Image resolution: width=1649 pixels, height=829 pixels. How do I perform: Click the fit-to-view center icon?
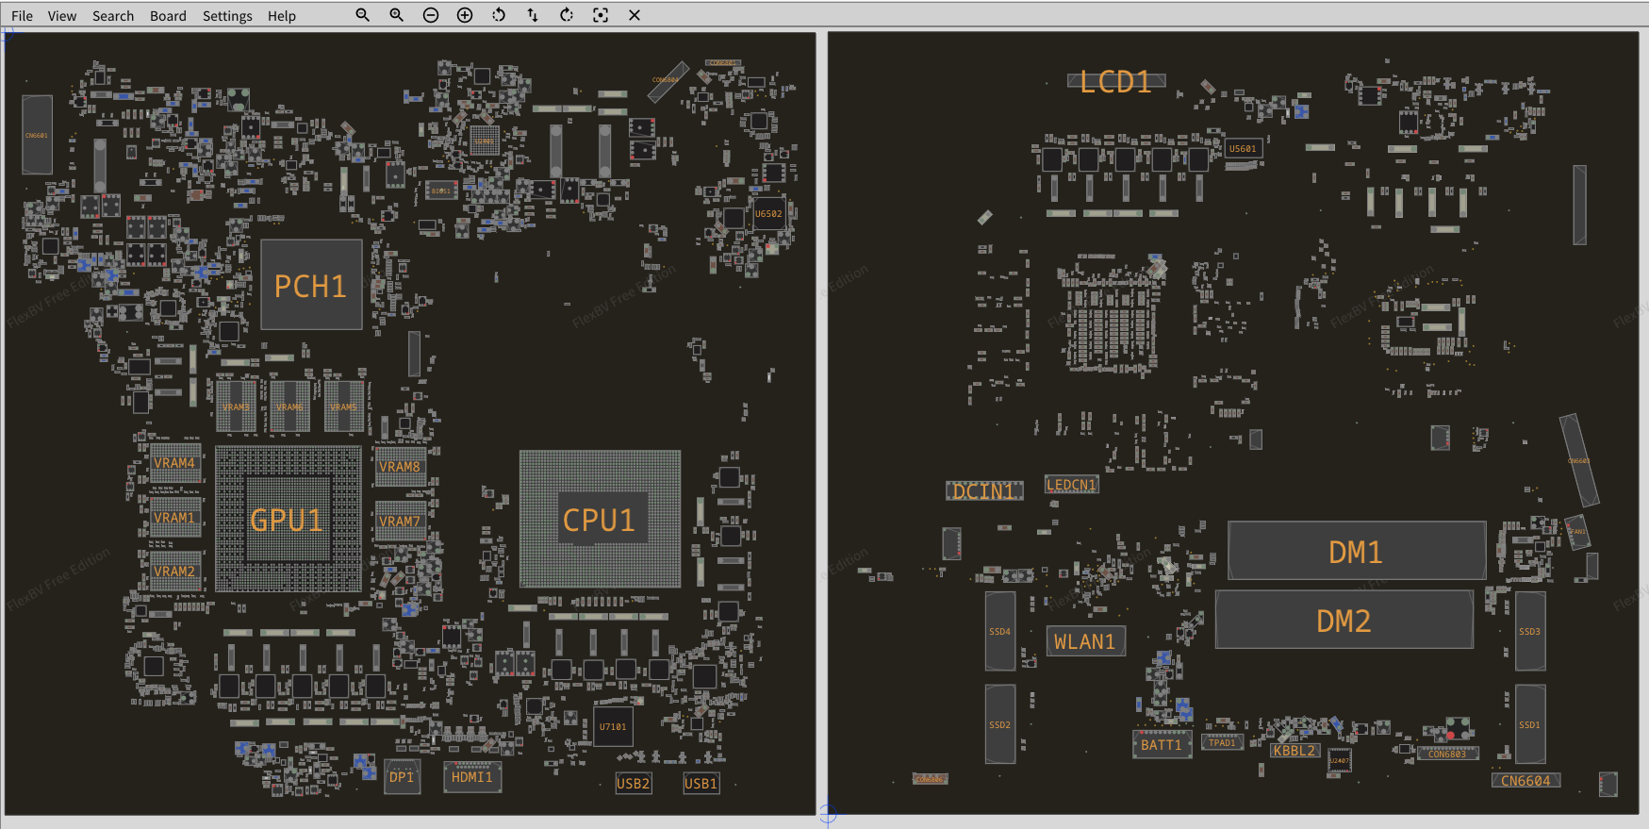(x=601, y=15)
